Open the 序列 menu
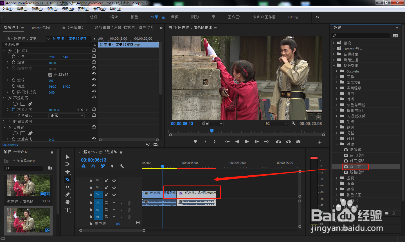405x242 pixels. pos(52,9)
